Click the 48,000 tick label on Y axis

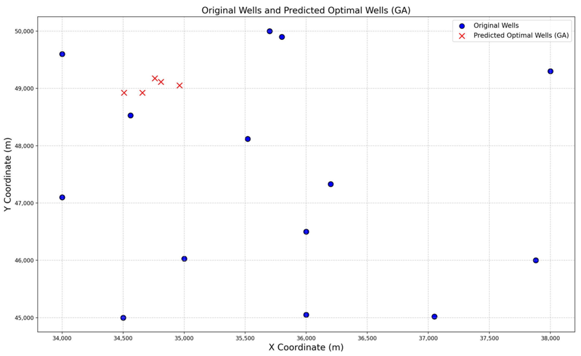pos(24,146)
